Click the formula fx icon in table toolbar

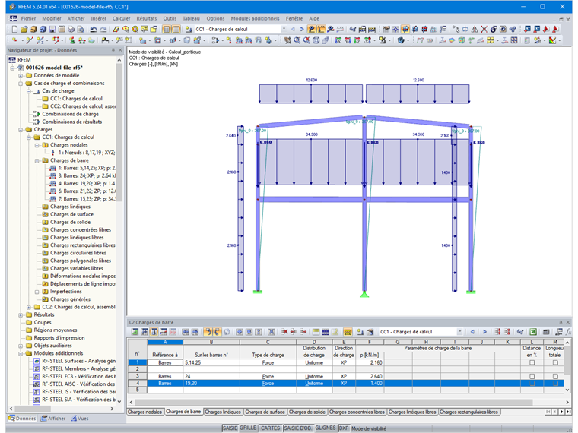(x=568, y=332)
